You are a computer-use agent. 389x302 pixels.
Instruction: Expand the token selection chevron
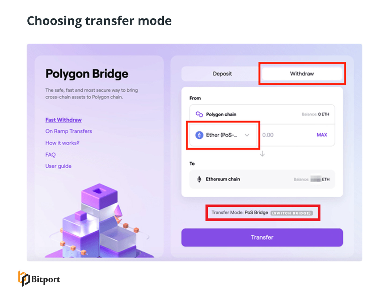247,135
